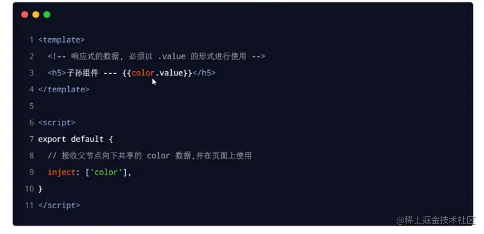Click the red close dot
The width and height of the screenshot is (484, 234).
coord(25,15)
